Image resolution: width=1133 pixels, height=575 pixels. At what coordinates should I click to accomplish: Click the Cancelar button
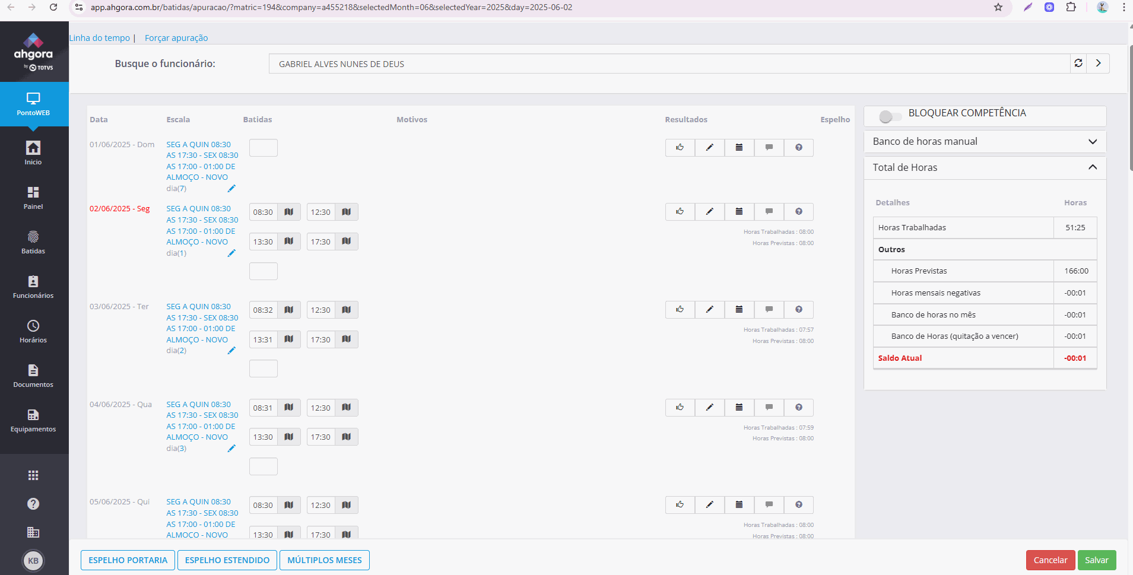(1051, 560)
